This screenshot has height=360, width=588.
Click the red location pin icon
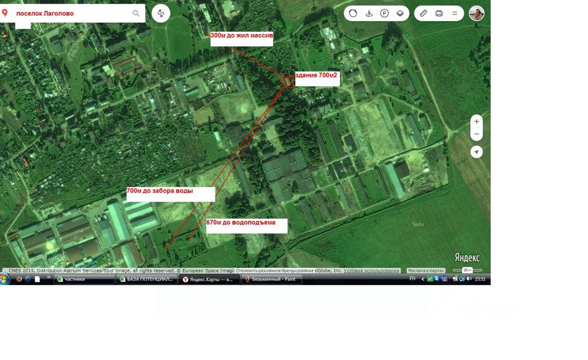pyautogui.click(x=5, y=13)
